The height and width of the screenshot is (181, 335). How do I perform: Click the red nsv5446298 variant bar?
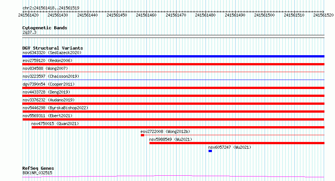tap(173, 112)
